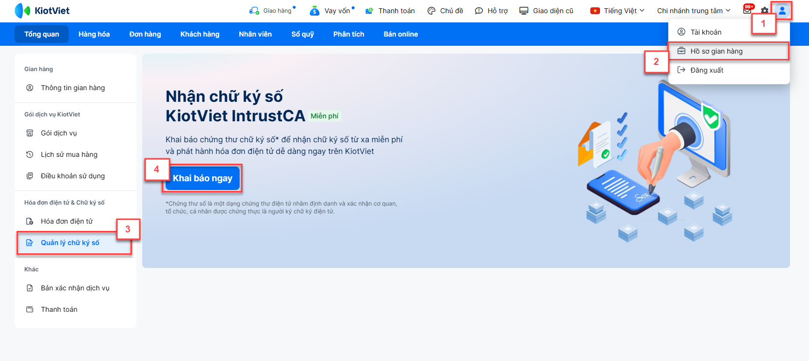The height and width of the screenshot is (361, 809).
Task: Open Thông tin gian hàng in sidebar
Action: pos(75,88)
